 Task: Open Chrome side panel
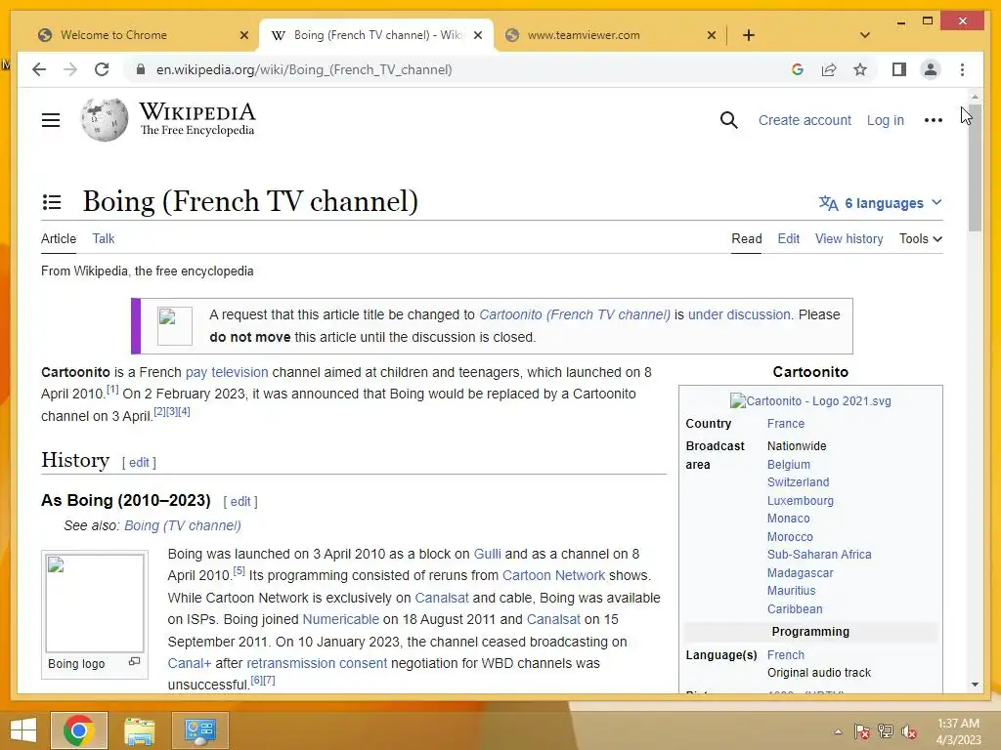click(899, 69)
